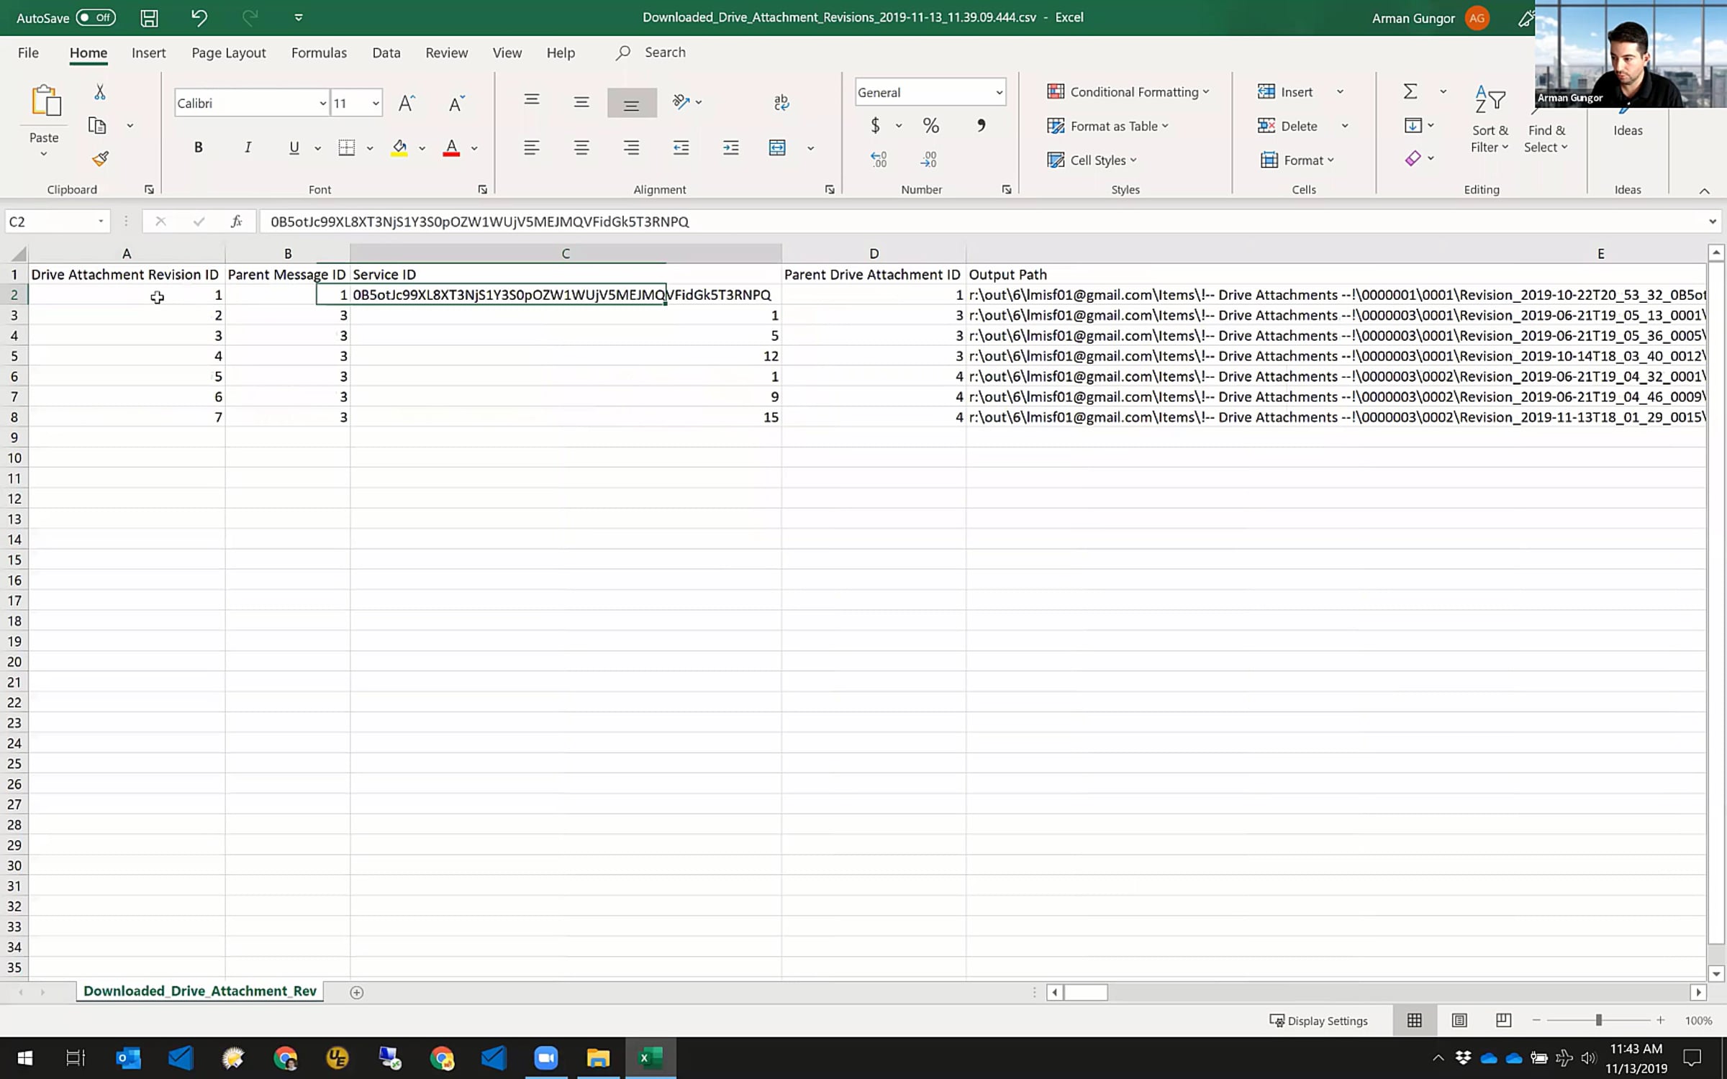The height and width of the screenshot is (1079, 1727).
Task: Click the Orientation text-angle icon
Action: [x=681, y=102]
